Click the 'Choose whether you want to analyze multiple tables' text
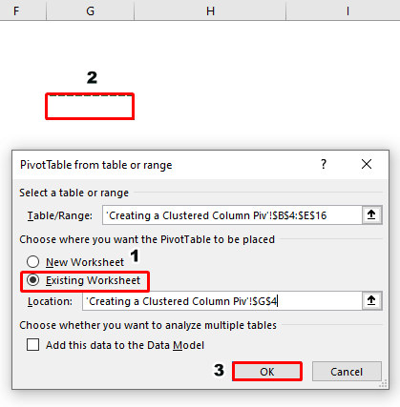The image size is (400, 407). [x=148, y=325]
